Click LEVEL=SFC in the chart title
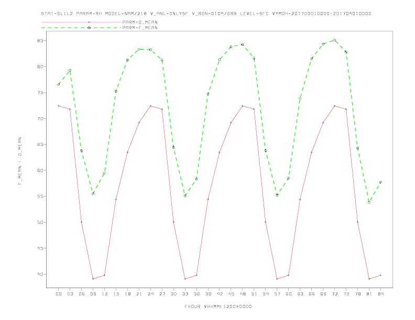 254,14
